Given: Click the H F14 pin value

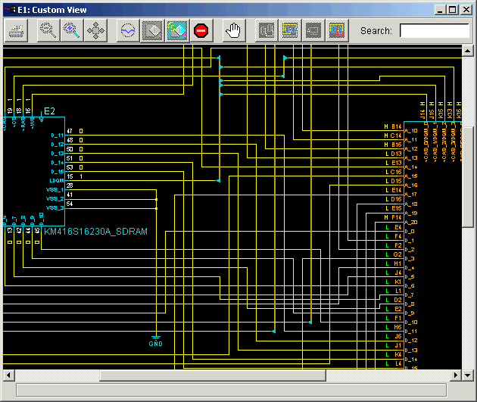Looking at the screenshot, I should click(393, 217).
